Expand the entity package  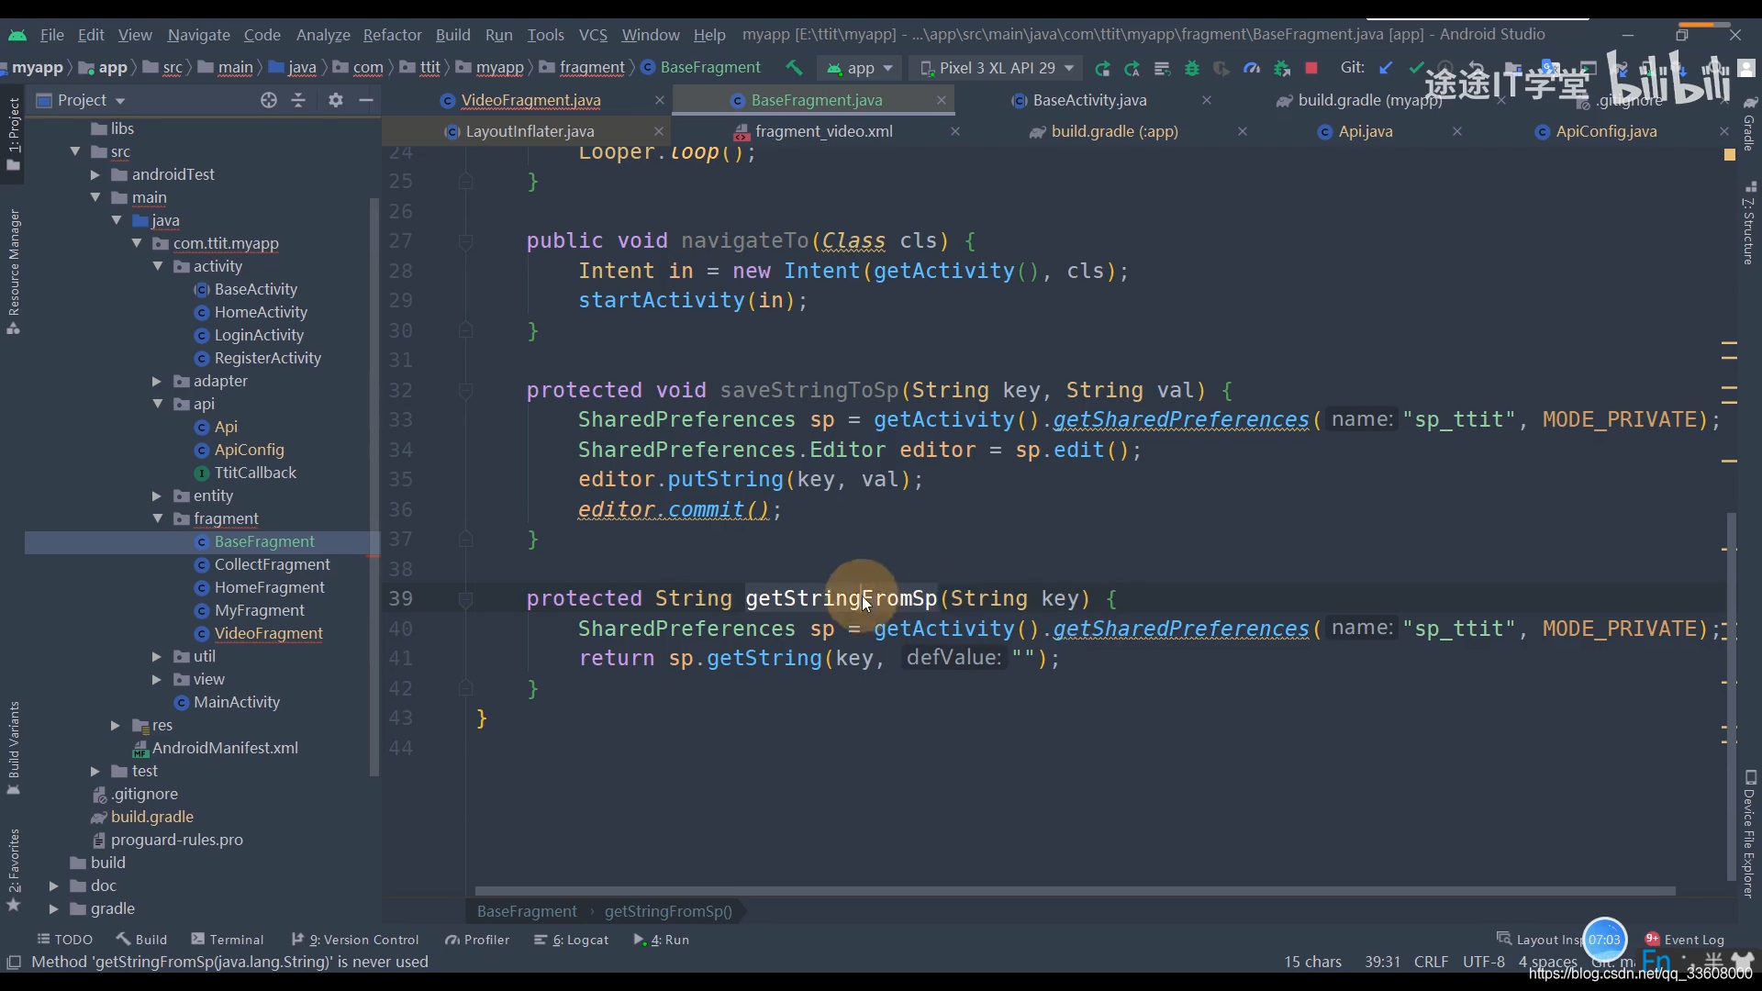(157, 495)
